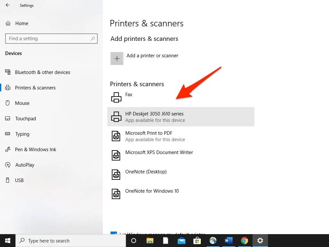Click the Microsoft XPS Document Writer icon

coord(116,155)
